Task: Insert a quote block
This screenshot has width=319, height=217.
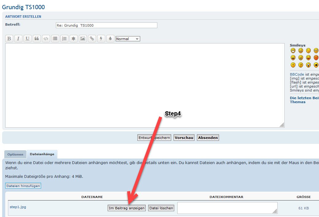Action: pyautogui.click(x=37, y=39)
